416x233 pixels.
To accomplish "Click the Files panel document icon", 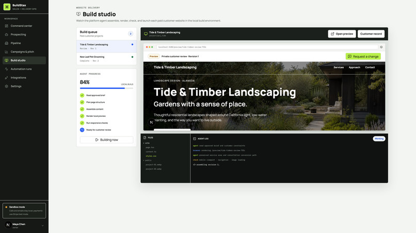I will pyautogui.click(x=145, y=137).
